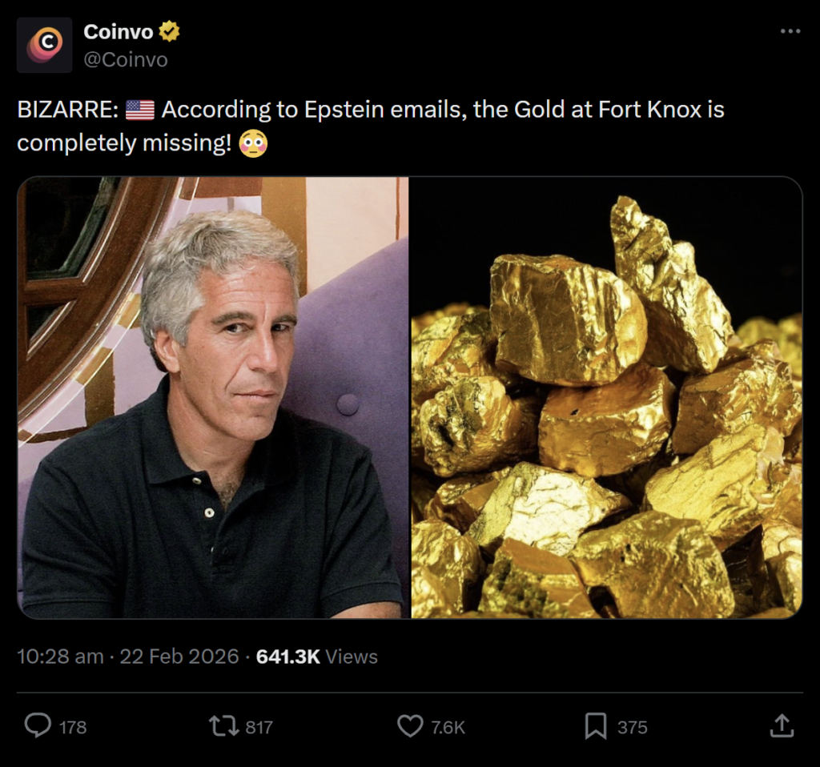Open the three-dot more options menu
The image size is (820, 767).
[790, 31]
